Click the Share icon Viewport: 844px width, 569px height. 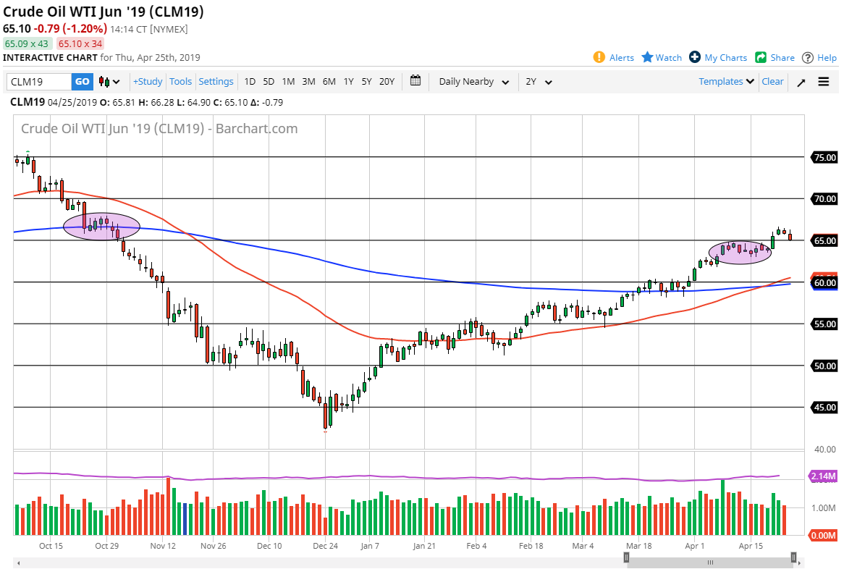[x=761, y=57]
